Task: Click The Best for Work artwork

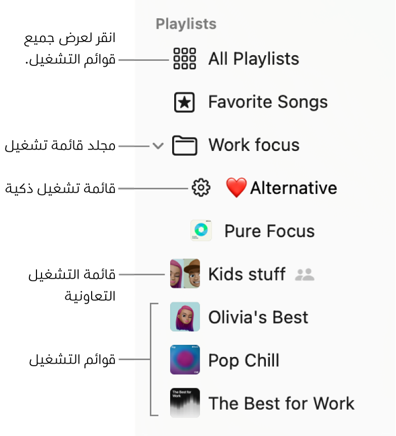Action: tap(185, 403)
